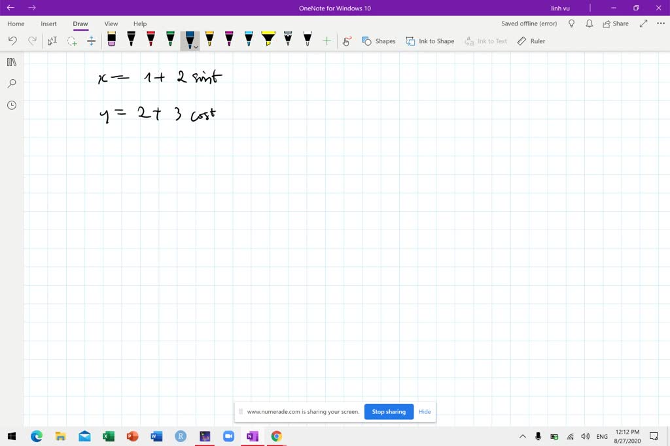This screenshot has width=670, height=446.
Task: Open the Add Pen plus menu
Action: pos(327,40)
